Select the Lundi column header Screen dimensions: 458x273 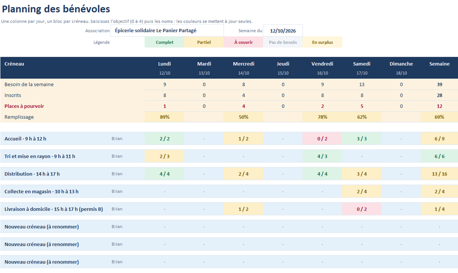tap(164, 64)
